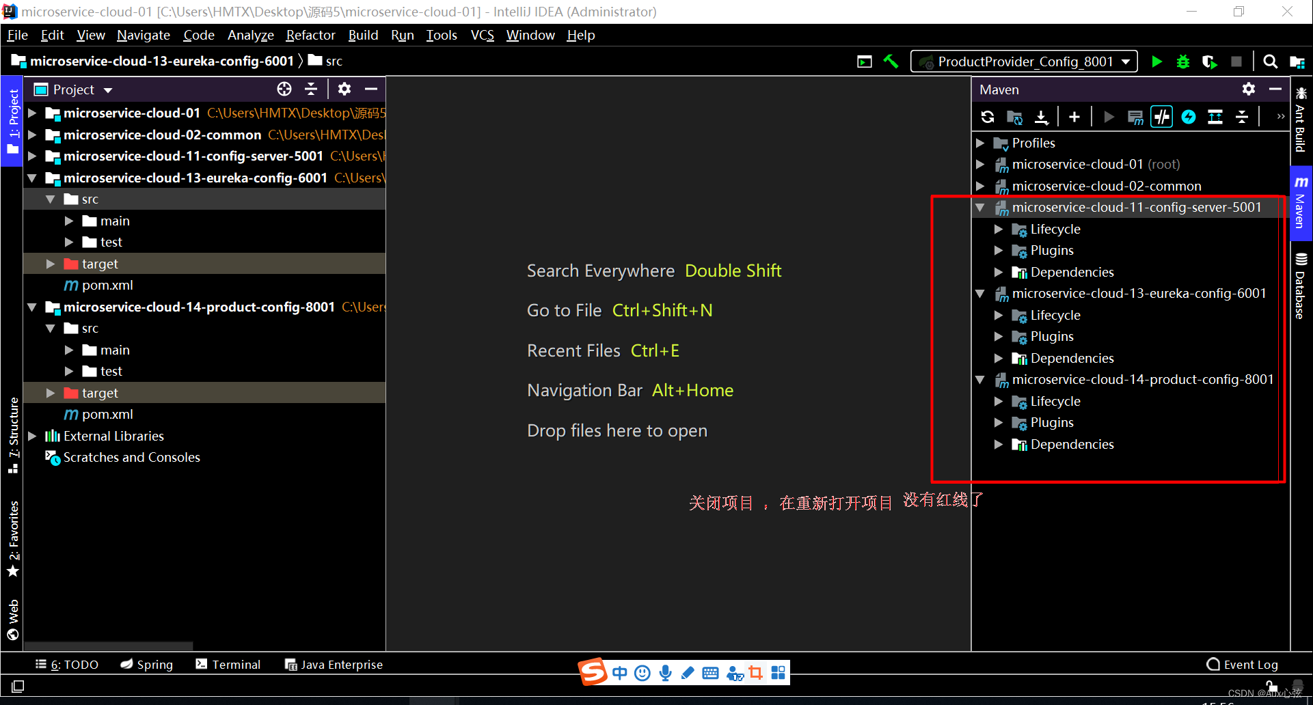Download sources and documentation in Maven
Image resolution: width=1313 pixels, height=705 pixels.
point(1041,117)
